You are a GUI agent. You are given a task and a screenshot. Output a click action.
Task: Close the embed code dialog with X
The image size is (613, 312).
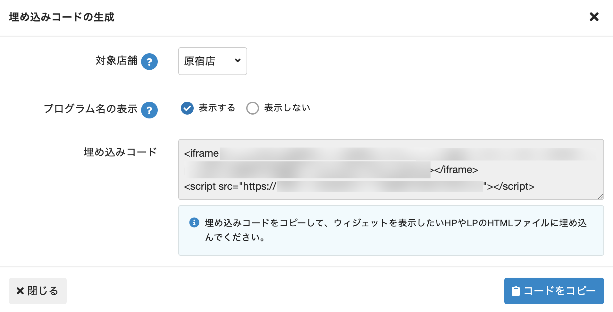point(594,17)
